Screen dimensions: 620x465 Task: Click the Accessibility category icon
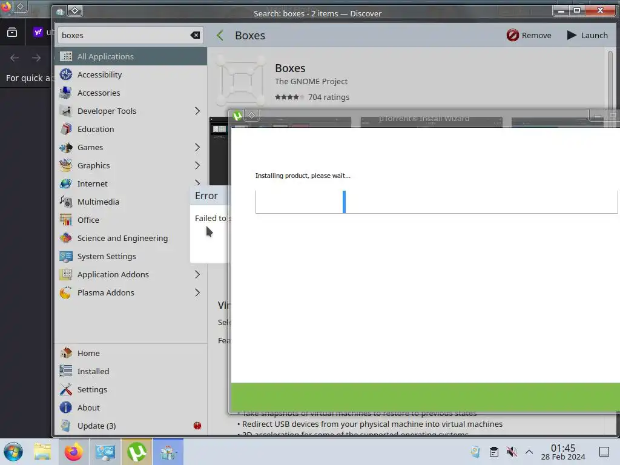(x=65, y=74)
